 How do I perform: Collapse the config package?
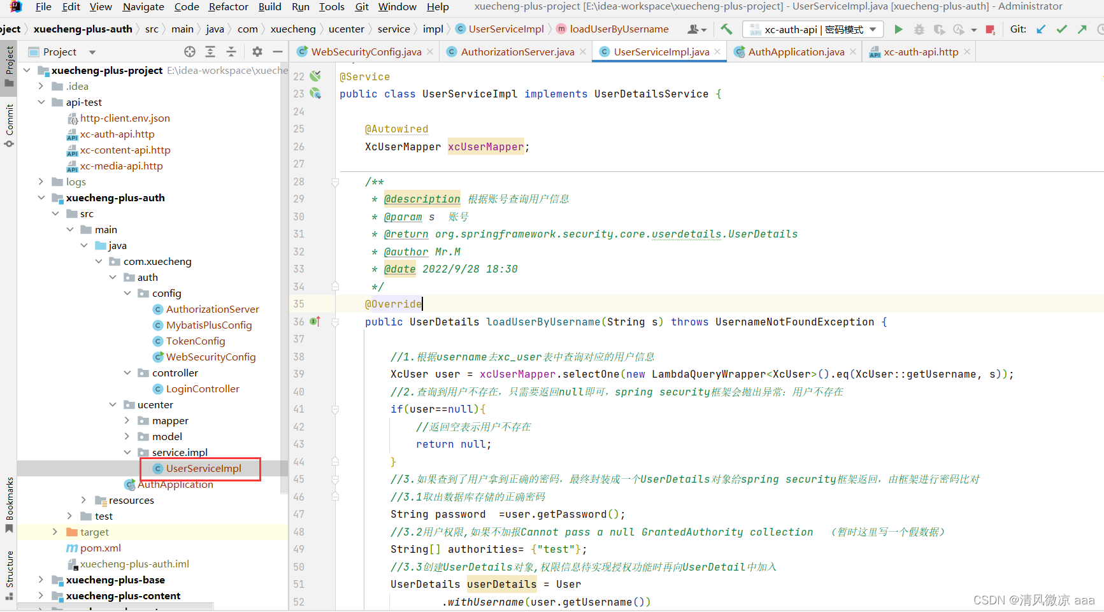[x=127, y=293]
